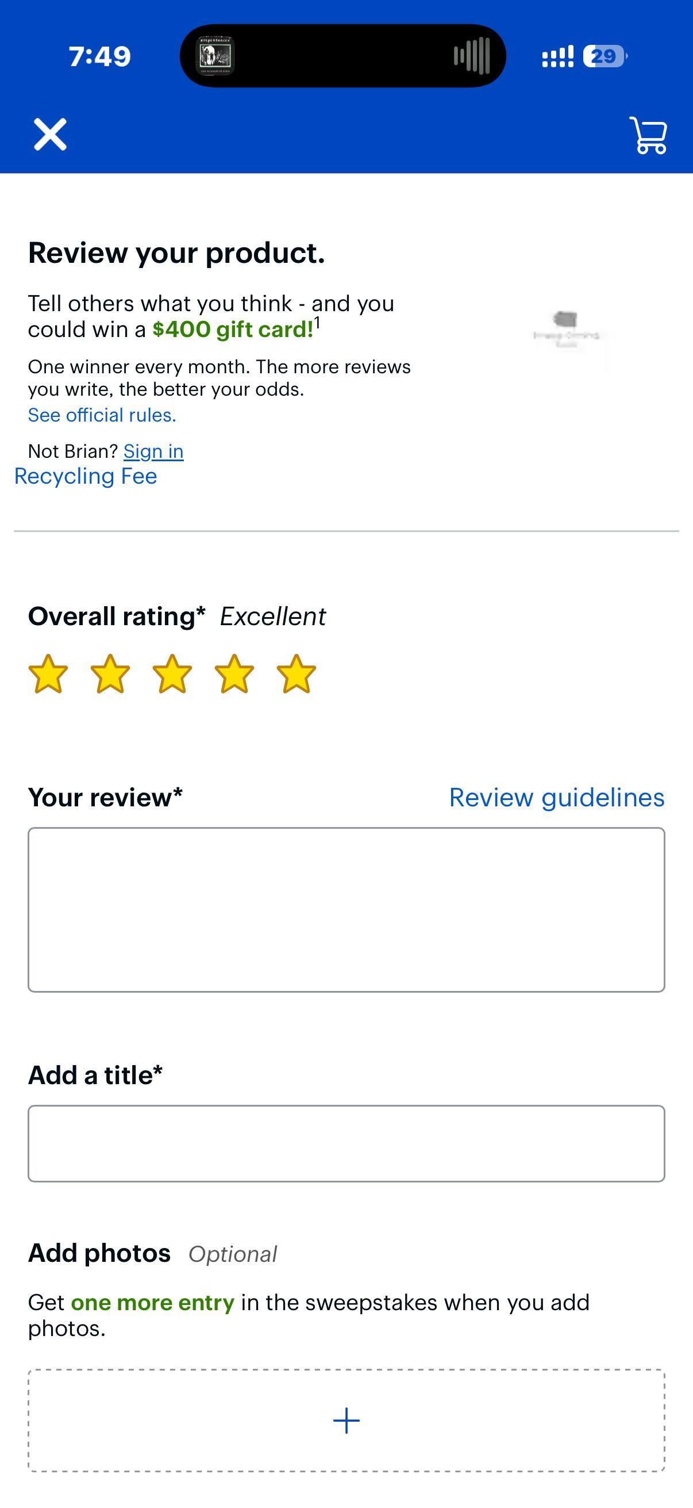Image resolution: width=693 pixels, height=1508 pixels.
Task: Tap the $400 gift card footnote marker
Action: click(317, 322)
